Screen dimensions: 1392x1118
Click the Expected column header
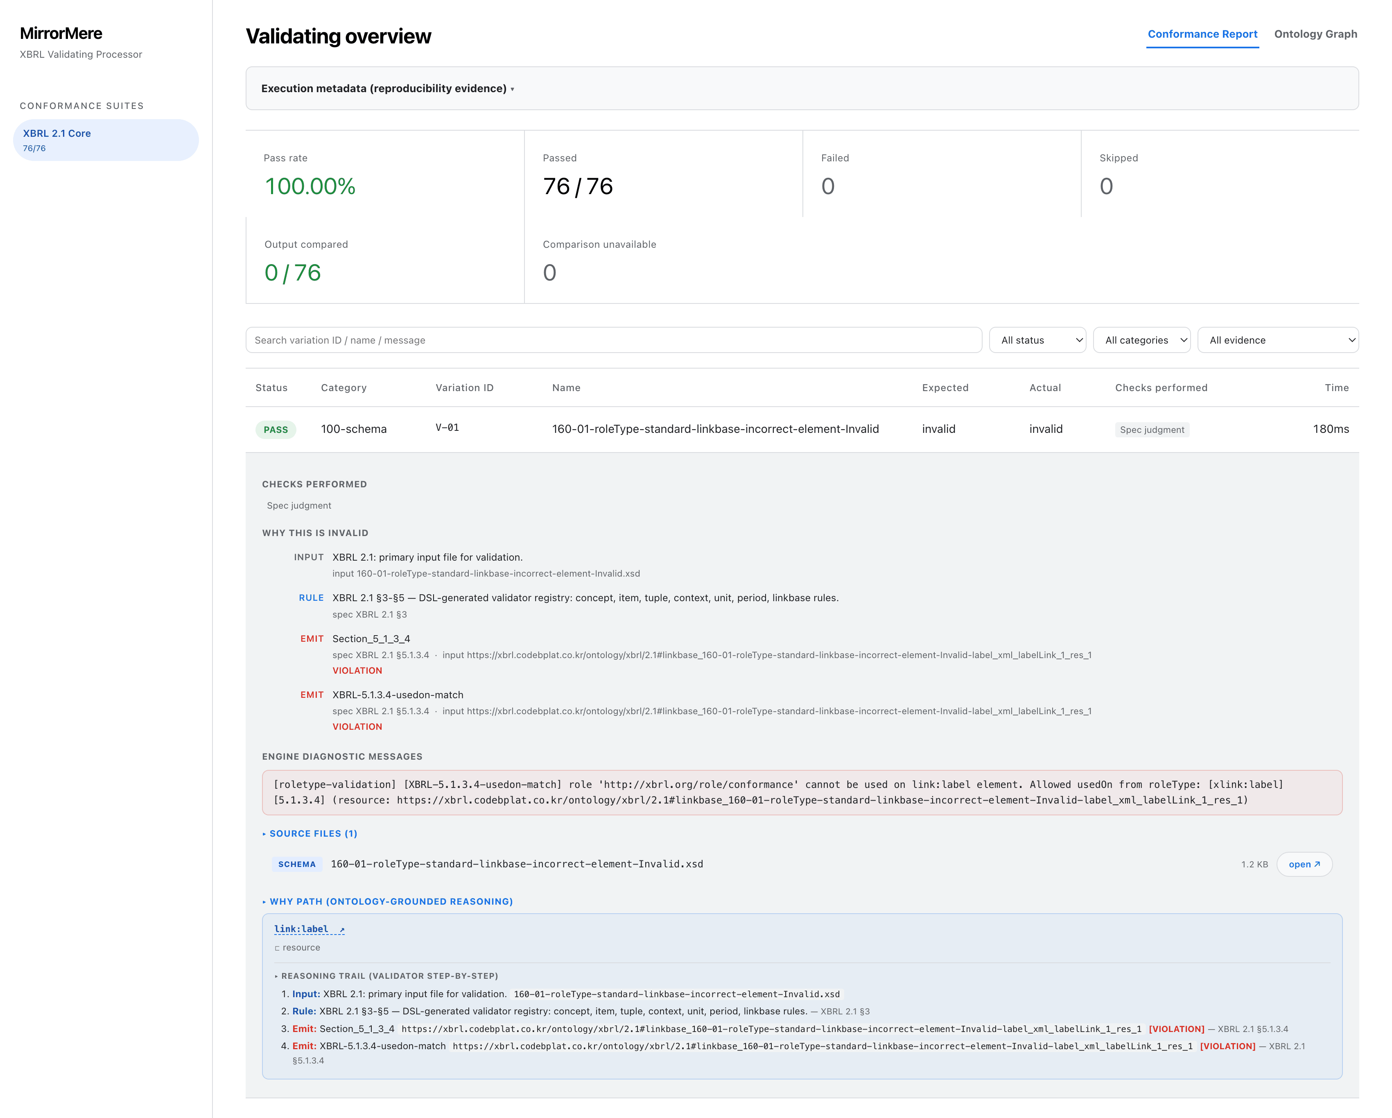[x=945, y=387]
